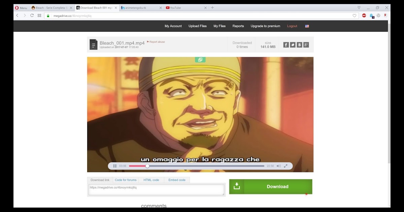
Task: Focus the megadrive.co address bar
Action: (x=201, y=15)
